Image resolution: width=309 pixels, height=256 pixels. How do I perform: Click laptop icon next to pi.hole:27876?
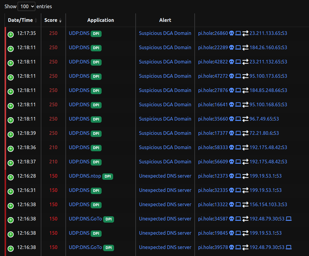click(238, 90)
